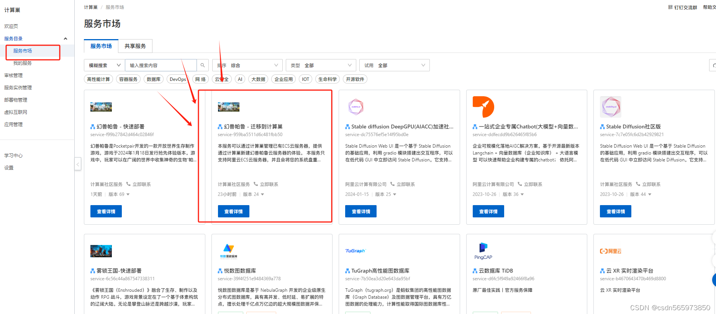Click the Palworld quick deploy thumbnail
716x314 pixels.
101,107
